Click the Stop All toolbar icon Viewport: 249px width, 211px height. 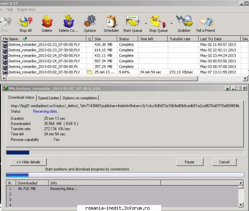25,22
